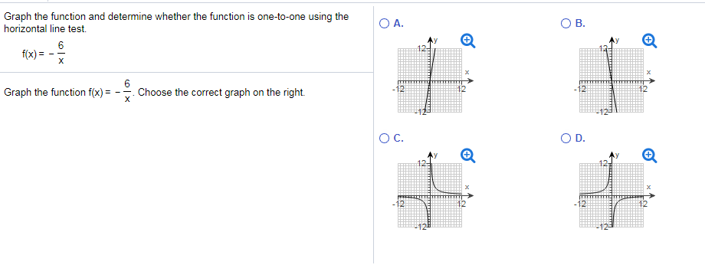Click the steep increasing line graph in A

[x=431, y=77]
